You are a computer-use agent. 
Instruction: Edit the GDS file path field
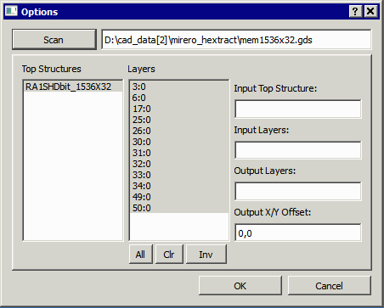tap(236, 40)
